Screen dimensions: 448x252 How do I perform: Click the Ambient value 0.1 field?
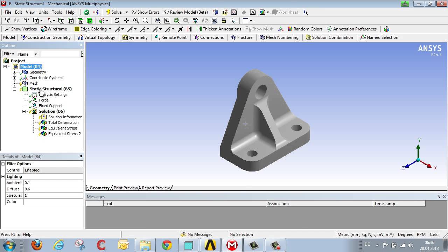pos(53,183)
